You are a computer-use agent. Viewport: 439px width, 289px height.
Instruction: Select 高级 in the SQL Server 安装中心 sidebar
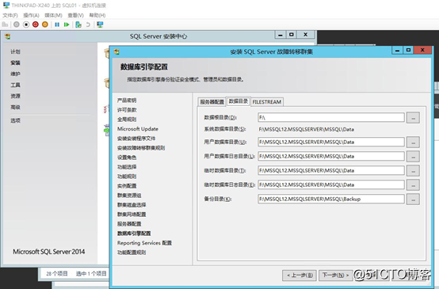[x=15, y=107]
